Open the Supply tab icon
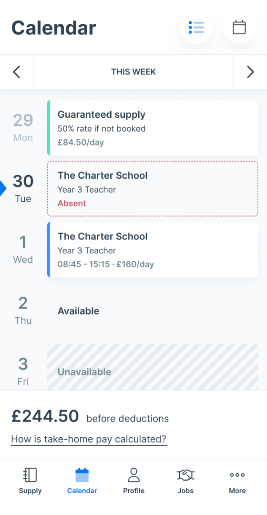This screenshot has height=515, width=267. [30, 475]
